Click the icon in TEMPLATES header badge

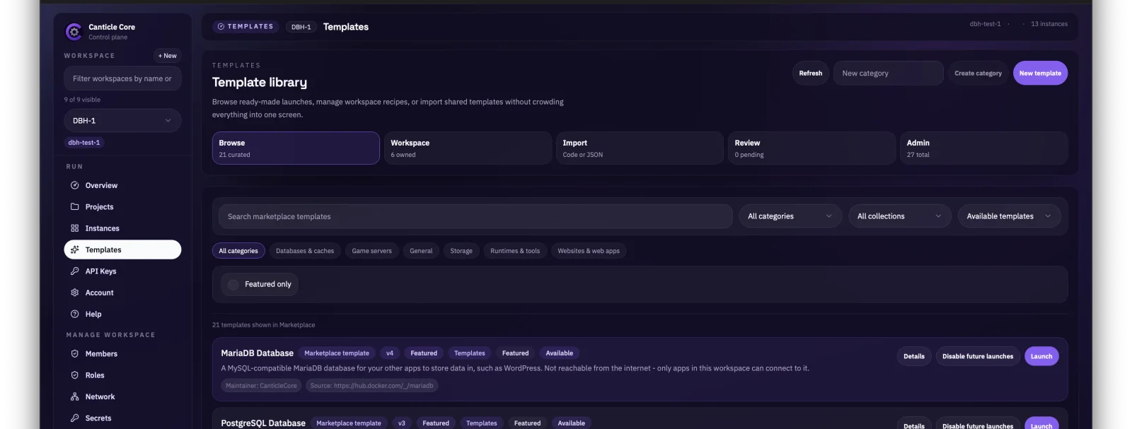pos(221,26)
